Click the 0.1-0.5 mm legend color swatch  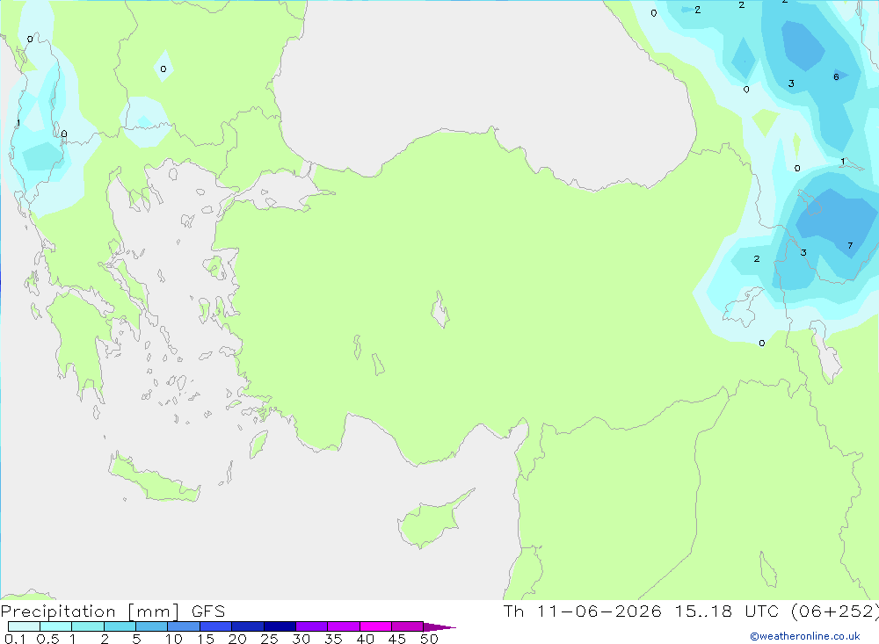[x=24, y=626]
